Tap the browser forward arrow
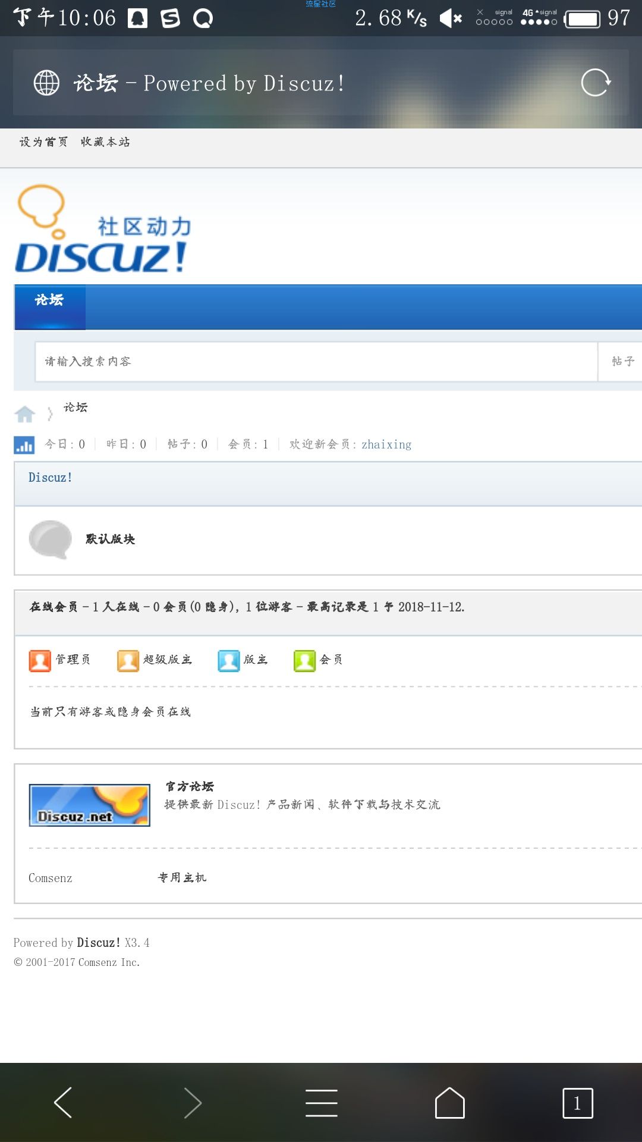Screen dimensions: 642x1142 tap(193, 1102)
